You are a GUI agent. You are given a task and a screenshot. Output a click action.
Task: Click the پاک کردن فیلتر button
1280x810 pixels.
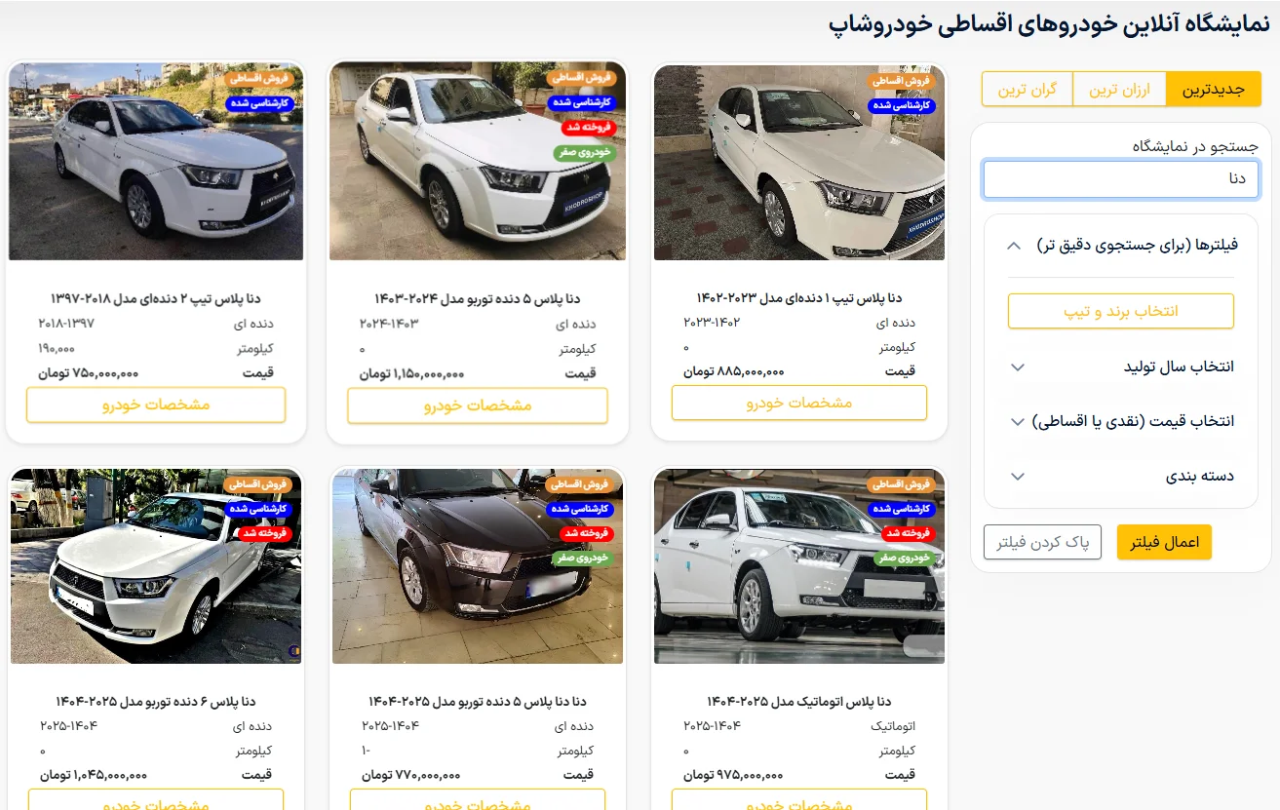pyautogui.click(x=1042, y=542)
